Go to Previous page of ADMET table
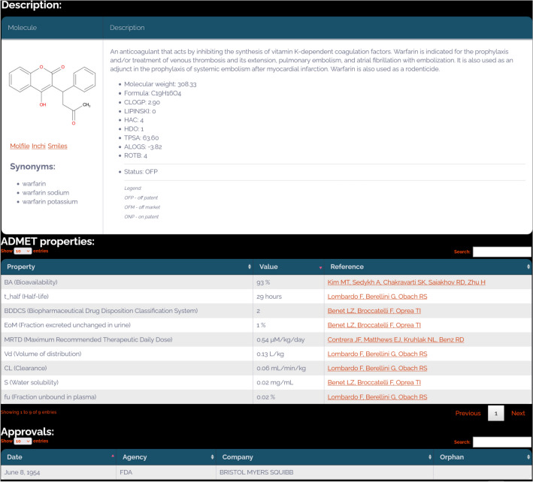 point(468,413)
